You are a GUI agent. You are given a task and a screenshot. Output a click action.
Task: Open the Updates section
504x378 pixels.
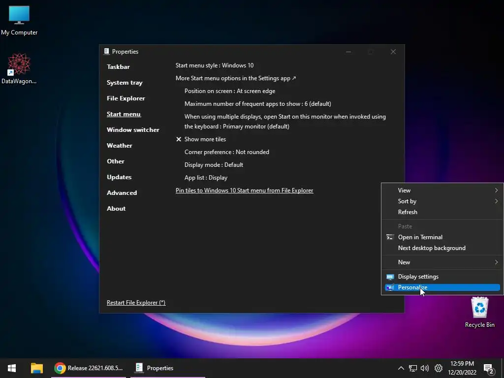click(119, 177)
